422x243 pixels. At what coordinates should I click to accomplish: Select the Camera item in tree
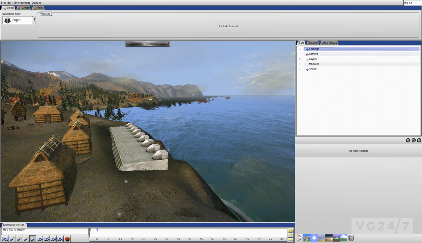pyautogui.click(x=313, y=54)
